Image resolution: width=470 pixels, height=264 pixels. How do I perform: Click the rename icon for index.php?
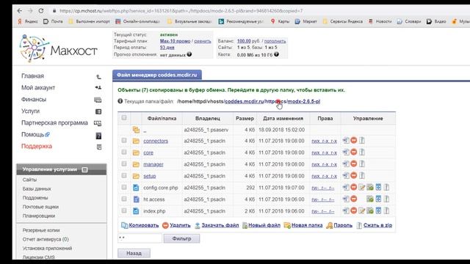(x=346, y=210)
